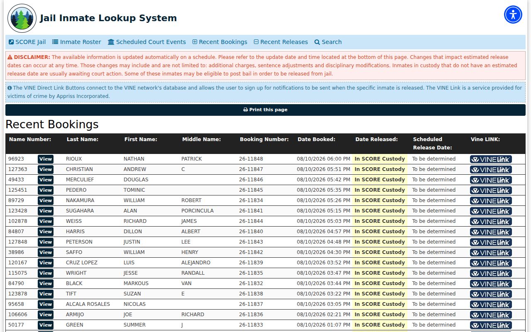531x332 pixels.
Task: Open VINELink for Summer Green
Action: [491, 325]
